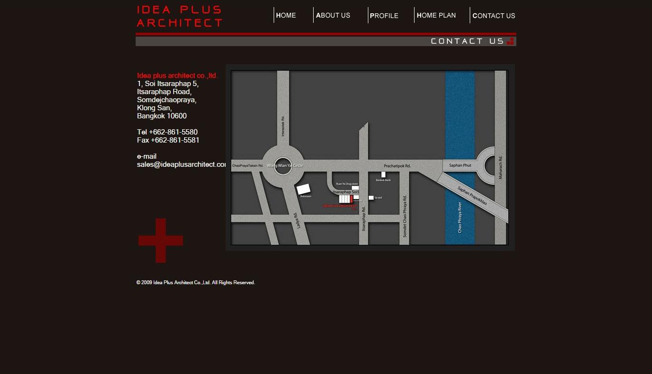Click the large dark red plus icon

click(161, 240)
